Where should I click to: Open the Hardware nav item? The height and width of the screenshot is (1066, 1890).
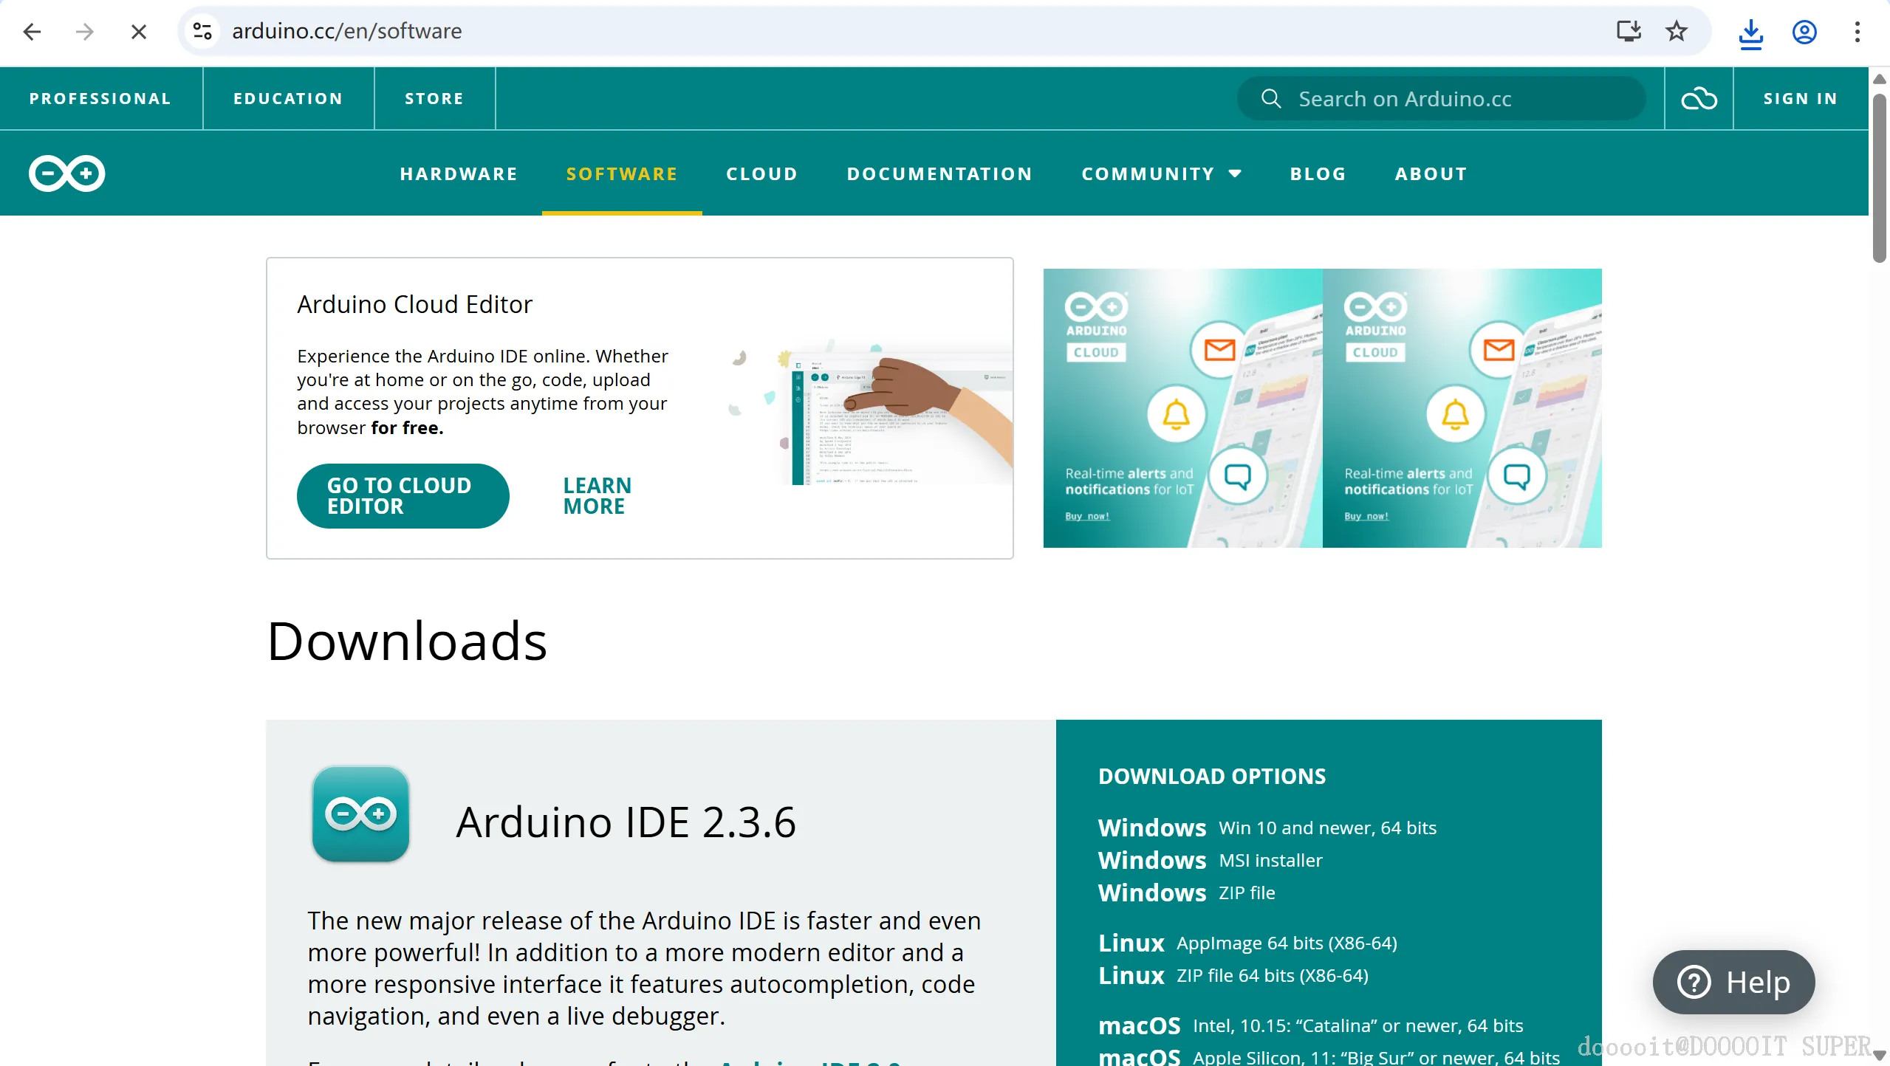pos(459,174)
